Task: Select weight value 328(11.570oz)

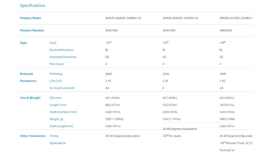Action: click(114, 119)
